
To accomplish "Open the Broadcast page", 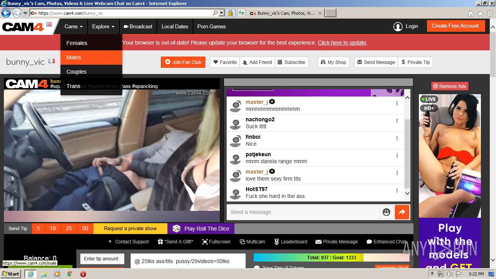I will coord(138,27).
